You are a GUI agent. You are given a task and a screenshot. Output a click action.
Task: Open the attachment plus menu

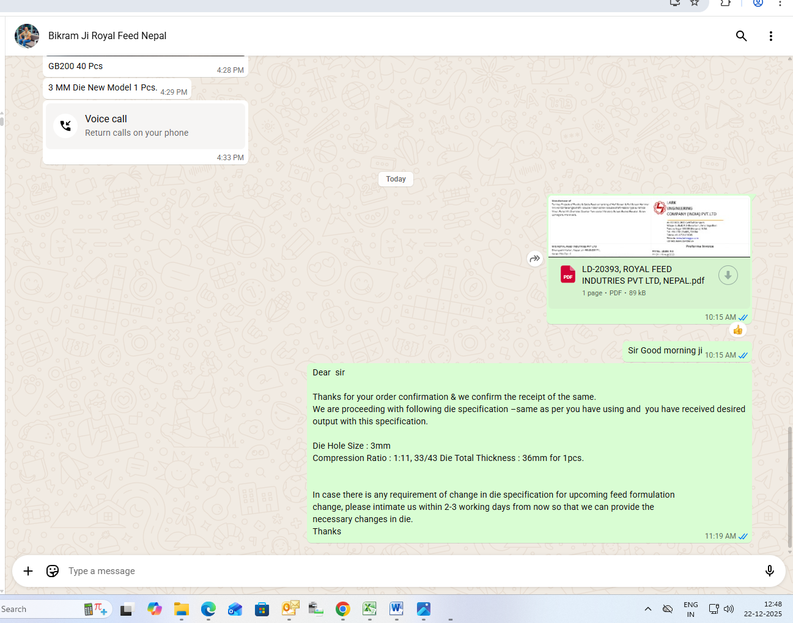[x=28, y=571]
